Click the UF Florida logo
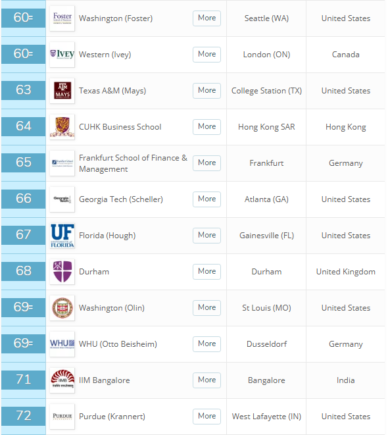388x435 pixels. pos(62,236)
